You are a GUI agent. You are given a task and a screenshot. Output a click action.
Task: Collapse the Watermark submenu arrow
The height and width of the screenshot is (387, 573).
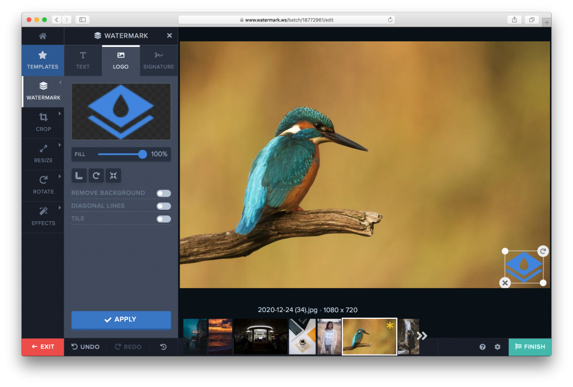pos(60,82)
